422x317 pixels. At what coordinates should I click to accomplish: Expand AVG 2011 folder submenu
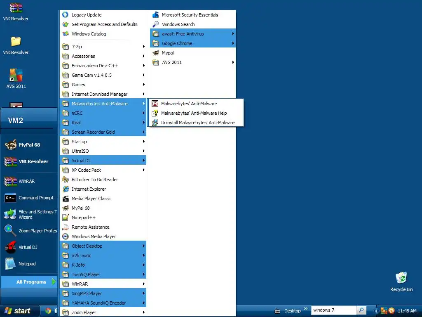tap(193, 62)
